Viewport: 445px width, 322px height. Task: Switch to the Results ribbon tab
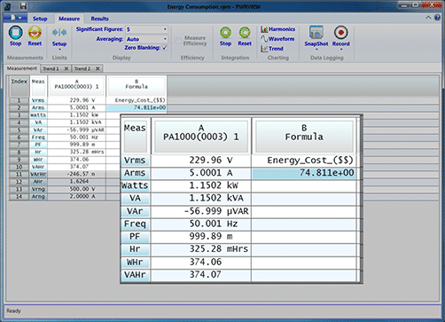click(x=99, y=19)
